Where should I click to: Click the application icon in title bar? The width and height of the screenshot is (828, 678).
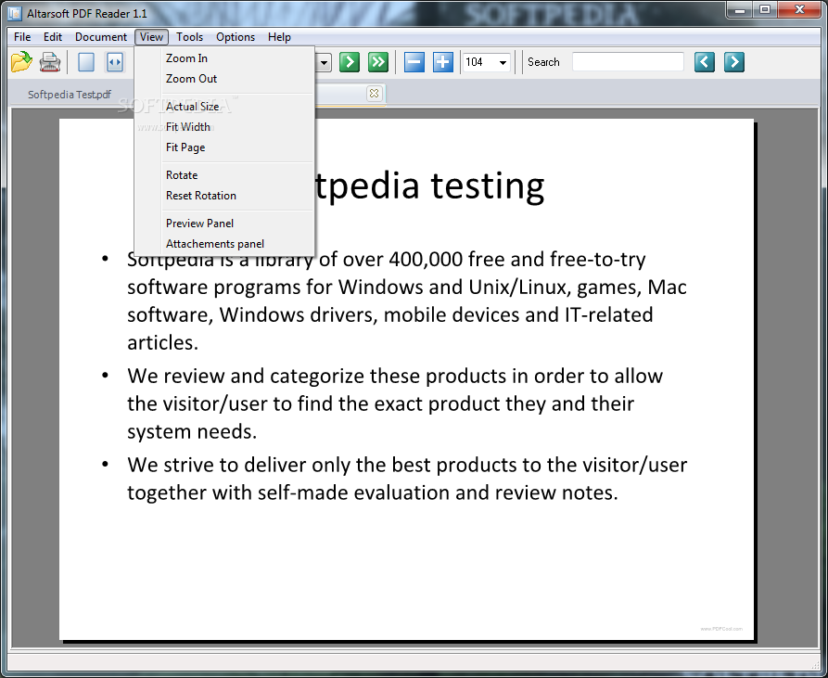(14, 13)
